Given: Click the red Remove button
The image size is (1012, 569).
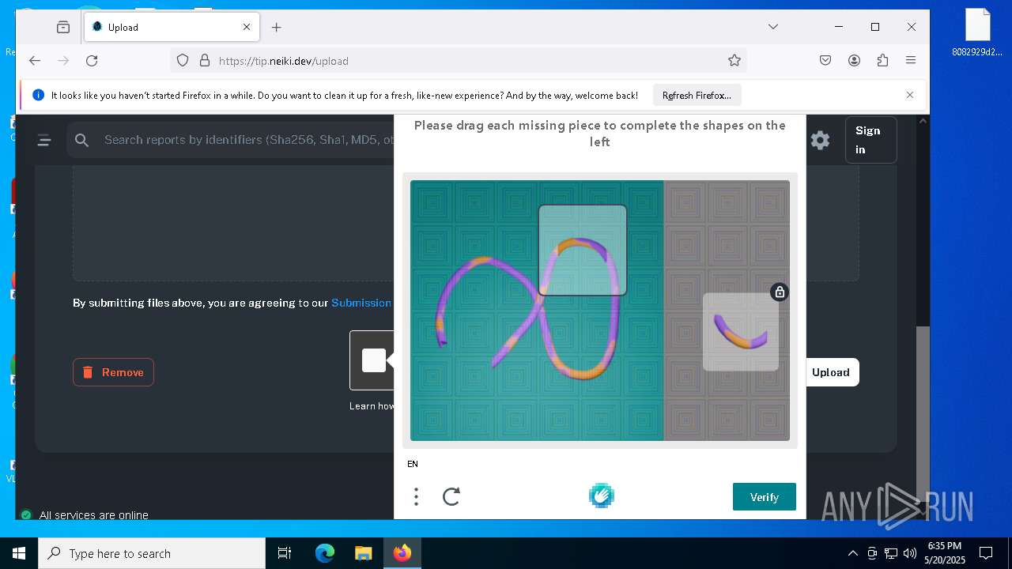Looking at the screenshot, I should [x=113, y=372].
